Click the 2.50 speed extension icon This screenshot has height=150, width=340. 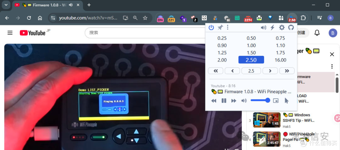(292, 18)
